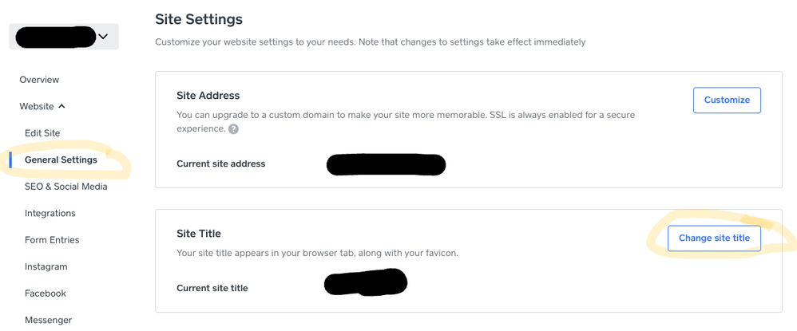Collapse the Website menu section
797x331 pixels.
42,106
